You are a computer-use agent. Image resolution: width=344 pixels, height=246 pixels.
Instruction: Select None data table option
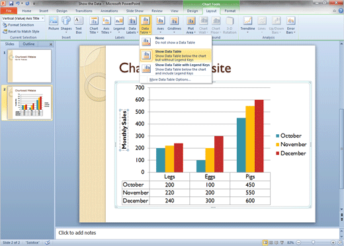coord(175,41)
